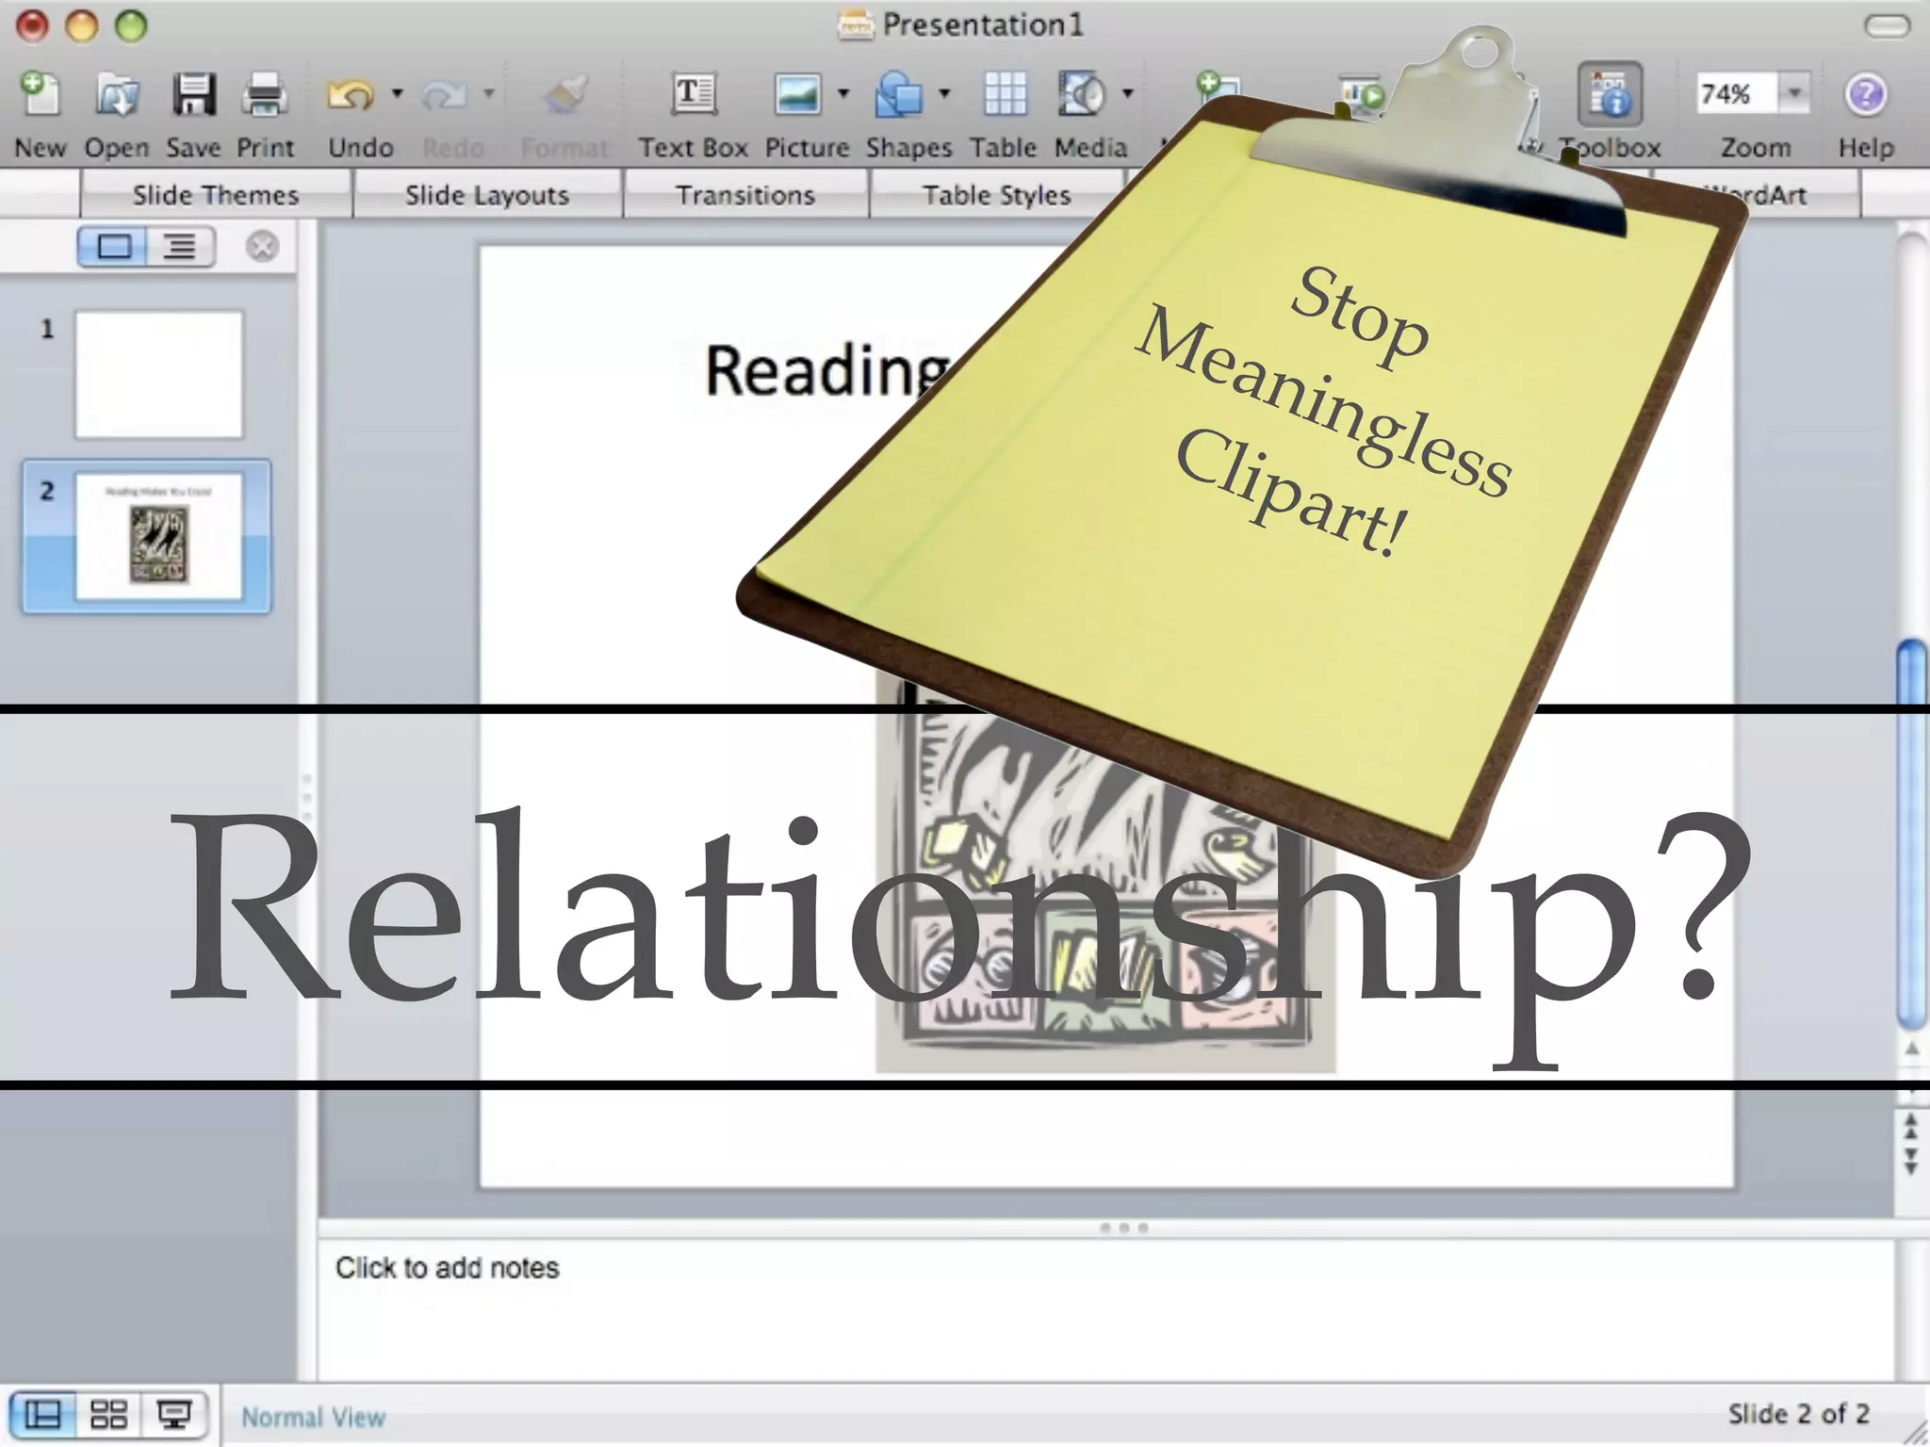
Task: Open the Transitions tab
Action: pyautogui.click(x=745, y=195)
